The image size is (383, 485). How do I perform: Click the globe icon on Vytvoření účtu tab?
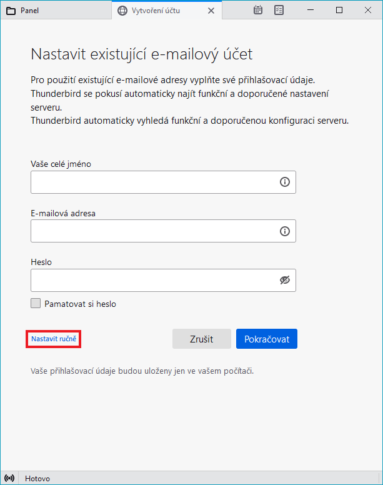pyautogui.click(x=122, y=11)
